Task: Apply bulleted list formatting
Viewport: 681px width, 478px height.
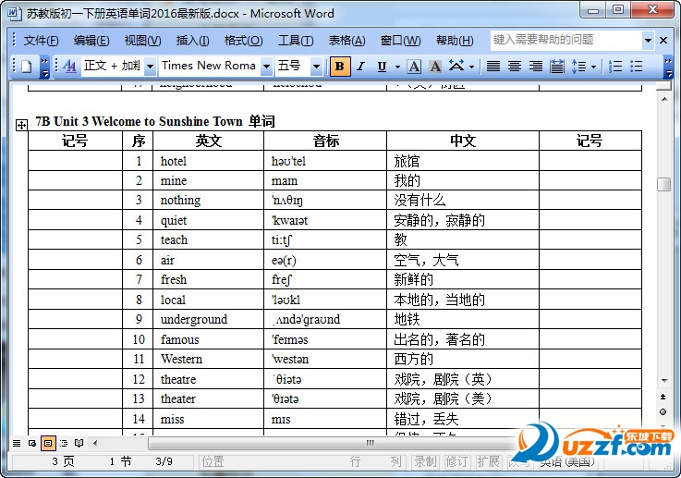Action: (x=637, y=67)
